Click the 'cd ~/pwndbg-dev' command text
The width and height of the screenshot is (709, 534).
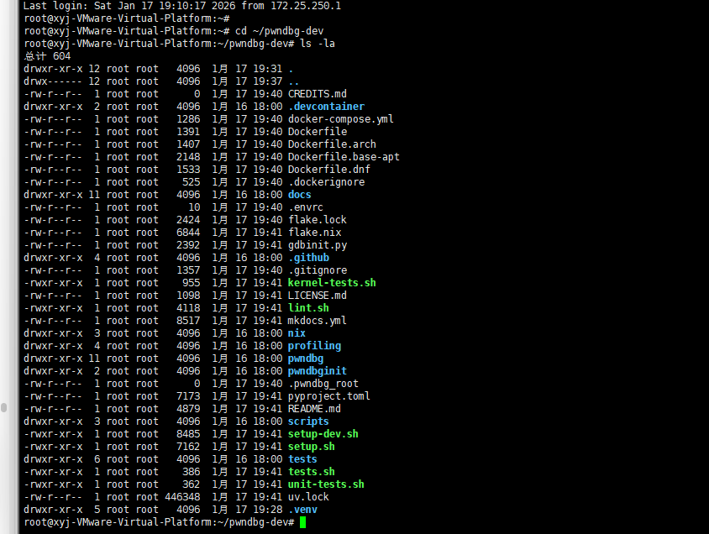[280, 31]
